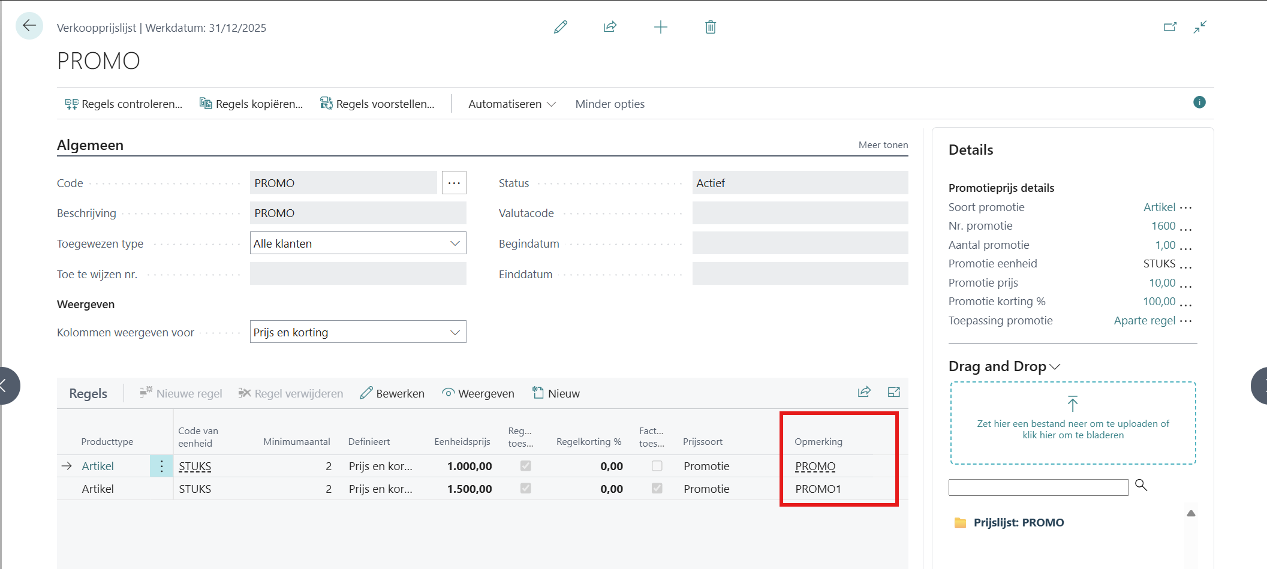The image size is (1267, 569).
Task: Toggle Reg... toes... checkbox in first row
Action: 525,466
